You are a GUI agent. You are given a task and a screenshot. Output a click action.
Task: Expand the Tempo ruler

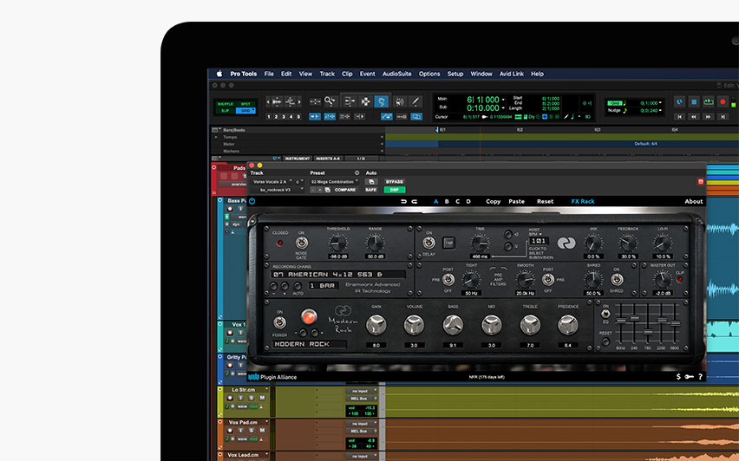(216, 137)
